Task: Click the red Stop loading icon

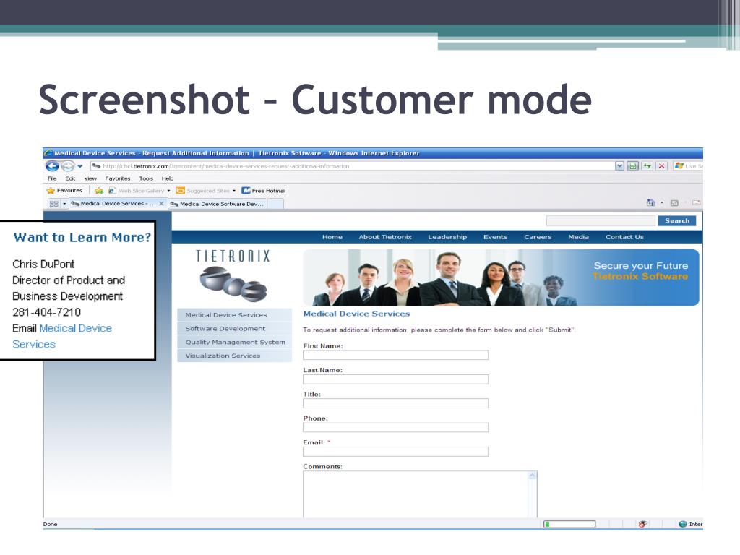Action: 661,166
